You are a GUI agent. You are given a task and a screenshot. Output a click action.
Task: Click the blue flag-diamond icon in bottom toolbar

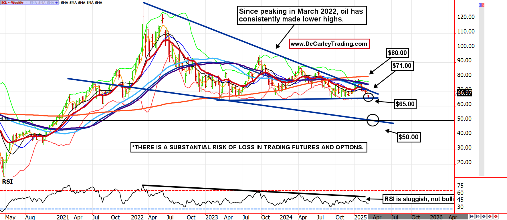[472, 217]
